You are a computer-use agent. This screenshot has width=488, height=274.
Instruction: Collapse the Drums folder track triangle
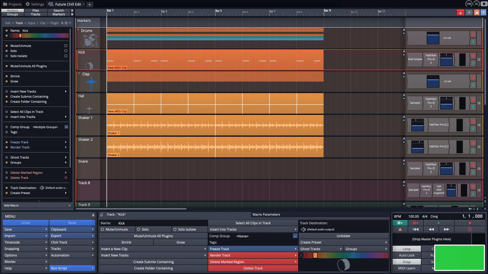(78, 30)
